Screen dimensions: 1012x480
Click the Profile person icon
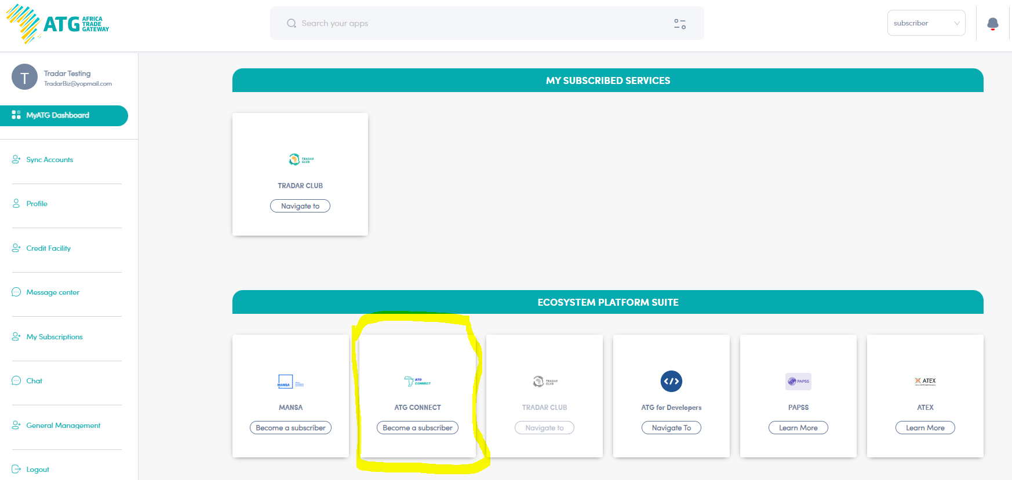(16, 203)
